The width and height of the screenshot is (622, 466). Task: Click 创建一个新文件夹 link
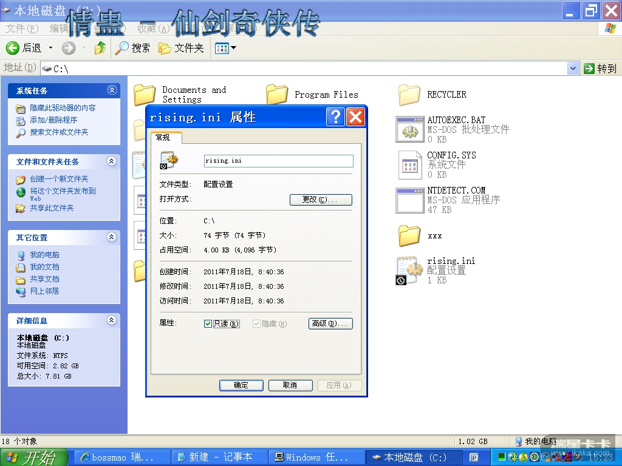(x=59, y=179)
